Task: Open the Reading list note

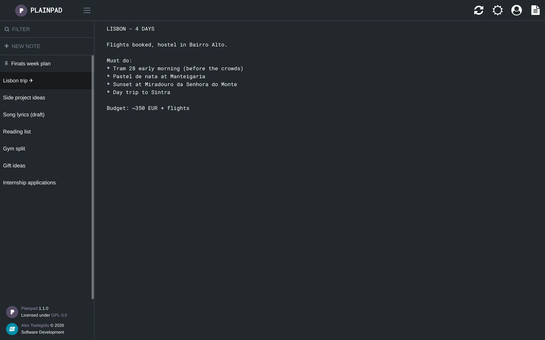Action: (46, 132)
